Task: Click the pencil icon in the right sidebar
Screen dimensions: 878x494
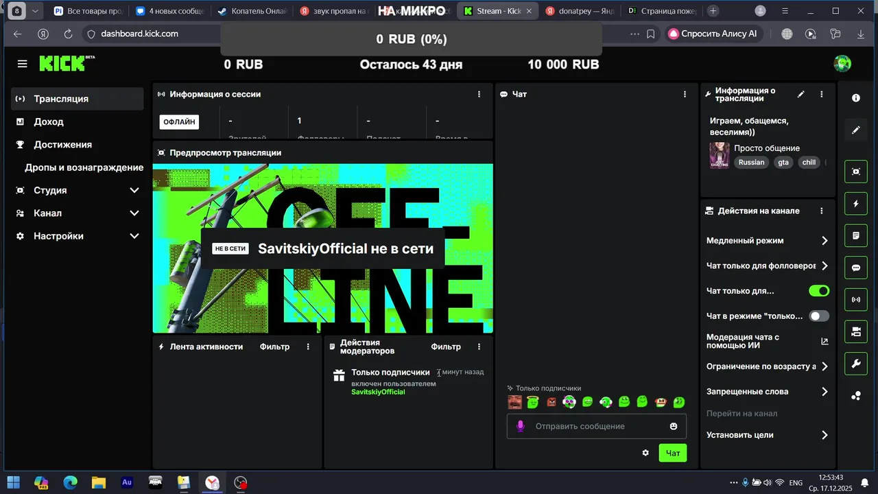Action: 856,130
